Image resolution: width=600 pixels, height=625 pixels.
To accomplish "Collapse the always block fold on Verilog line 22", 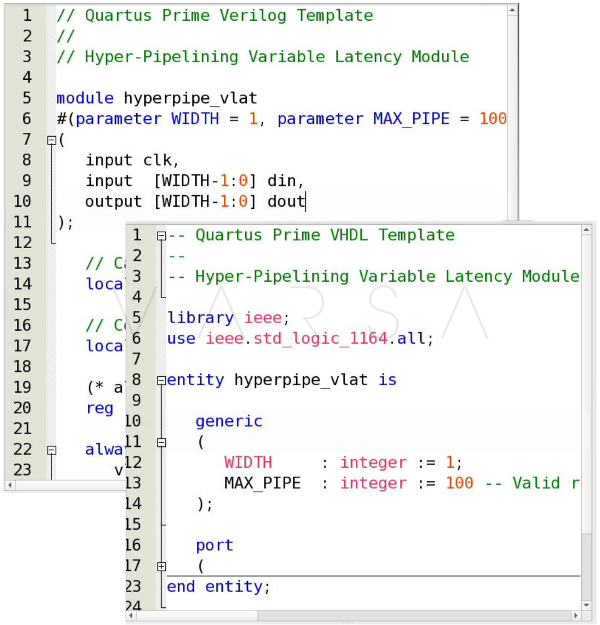I will (x=52, y=450).
